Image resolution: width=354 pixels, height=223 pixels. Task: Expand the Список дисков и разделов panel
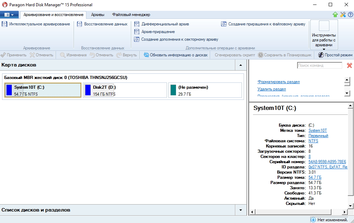[x=241, y=210]
